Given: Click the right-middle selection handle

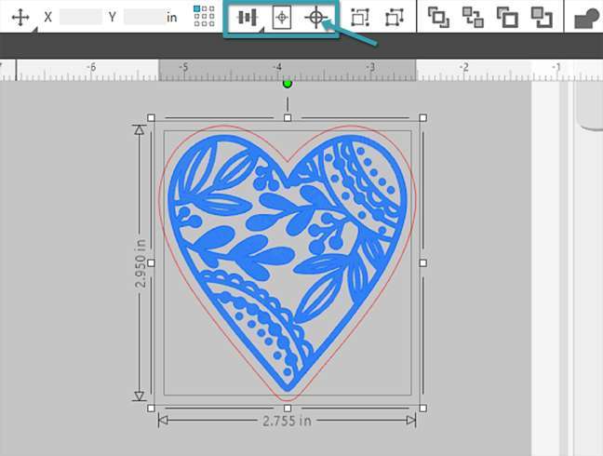Looking at the screenshot, I should pos(423,263).
